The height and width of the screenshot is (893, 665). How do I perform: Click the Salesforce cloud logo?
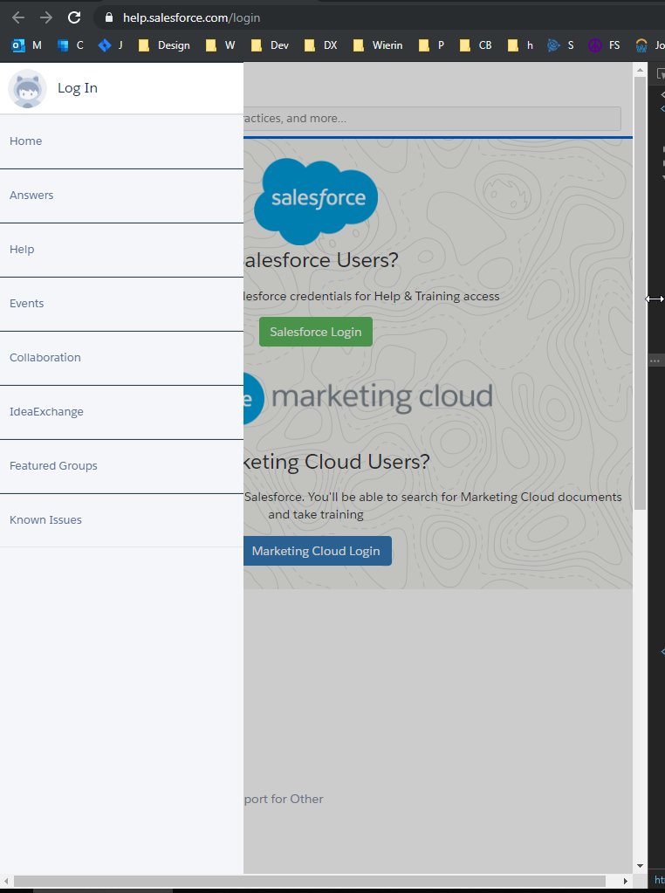(x=316, y=200)
